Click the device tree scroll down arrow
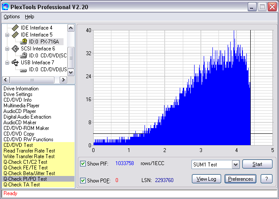Image resolution: width=279 pixels, height=199 pixels. click(x=71, y=72)
